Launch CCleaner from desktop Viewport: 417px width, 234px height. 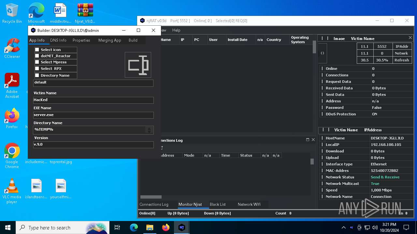point(12,49)
